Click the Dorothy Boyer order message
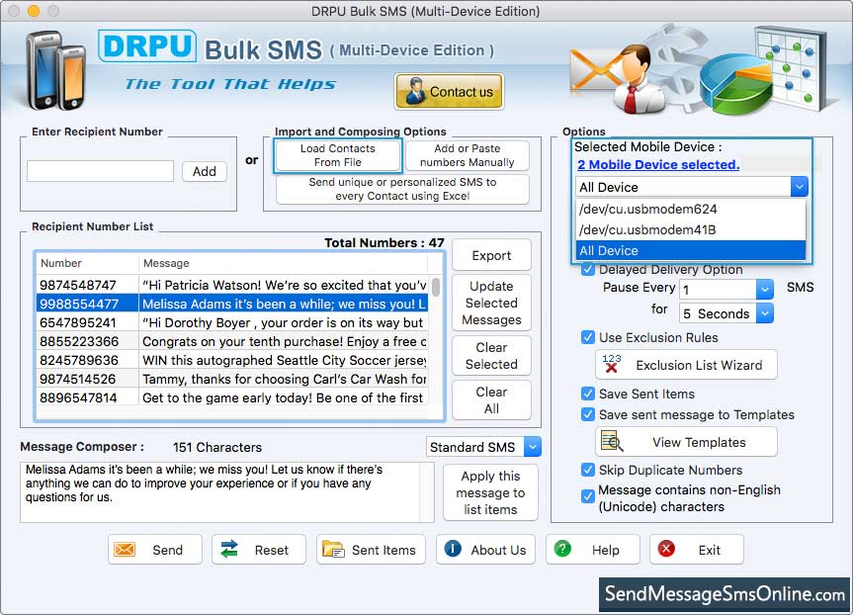 [x=284, y=322]
